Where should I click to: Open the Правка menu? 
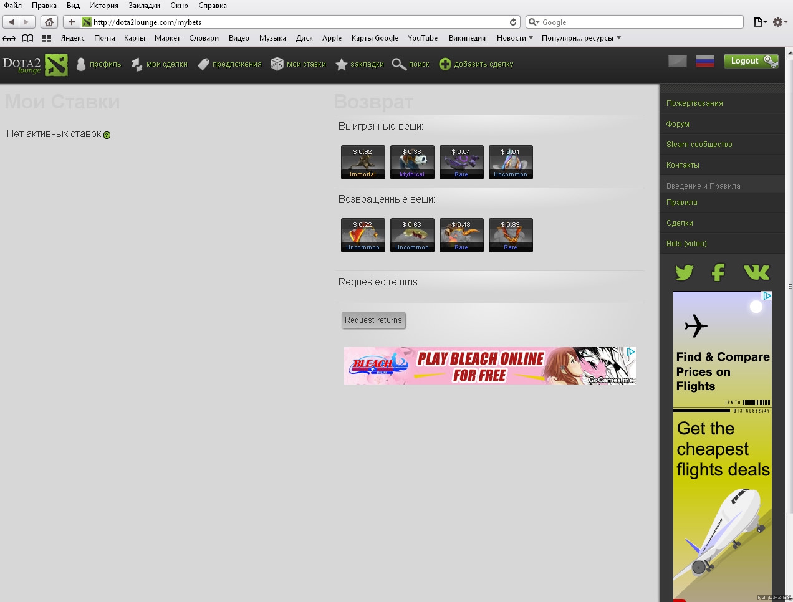pyautogui.click(x=44, y=6)
